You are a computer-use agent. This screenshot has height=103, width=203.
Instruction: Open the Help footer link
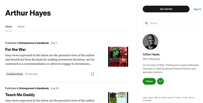click(145, 98)
